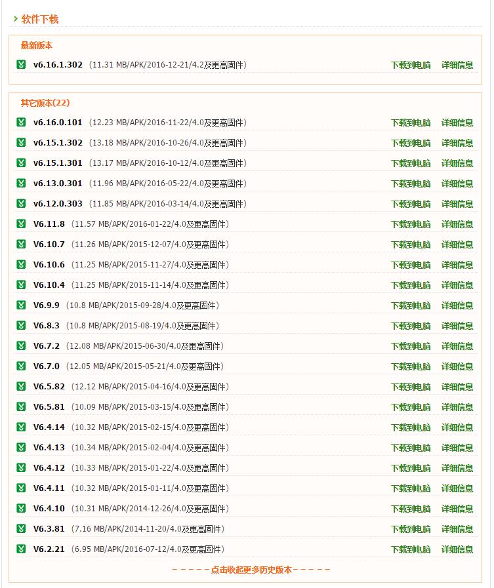Click 下载到电脑 for v6.16.1.302
This screenshot has width=494, height=588.
tap(411, 65)
